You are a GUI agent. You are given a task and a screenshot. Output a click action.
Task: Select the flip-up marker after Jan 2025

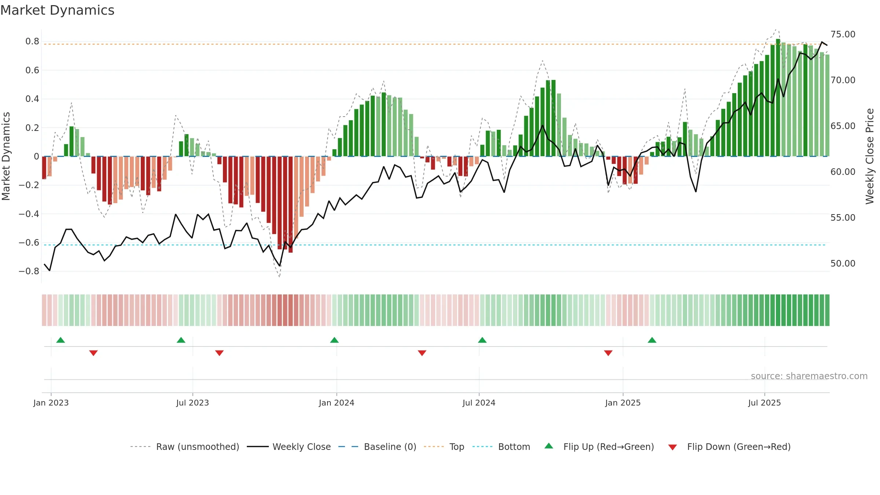point(652,340)
